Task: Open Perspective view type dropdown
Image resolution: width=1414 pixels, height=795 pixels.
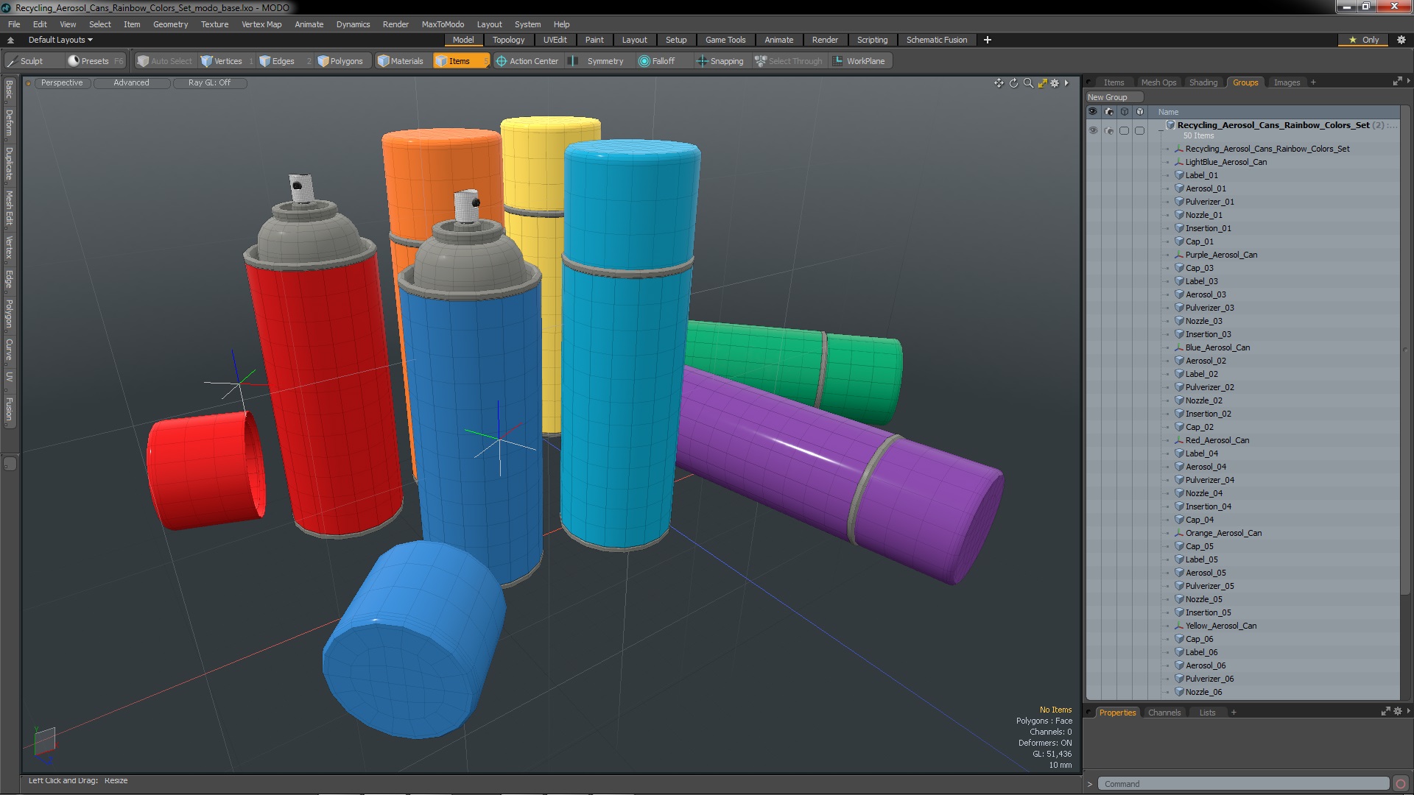Action: [x=62, y=82]
